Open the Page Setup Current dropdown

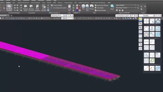(x=126, y=8)
